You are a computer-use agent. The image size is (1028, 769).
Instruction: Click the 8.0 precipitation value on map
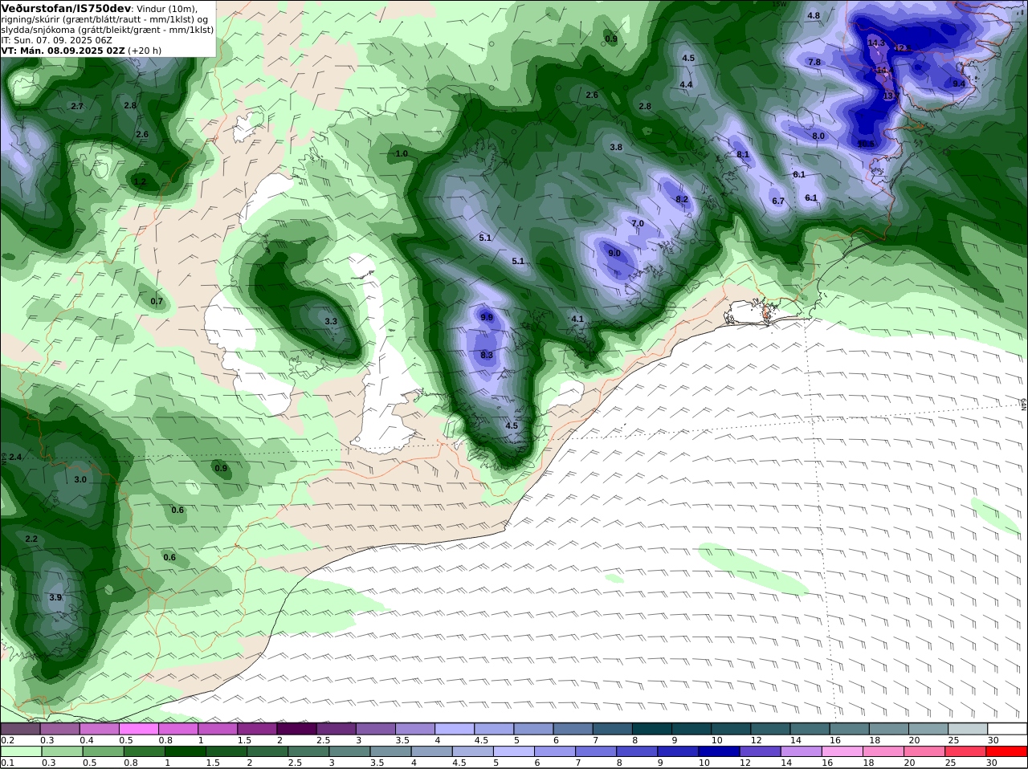818,136
